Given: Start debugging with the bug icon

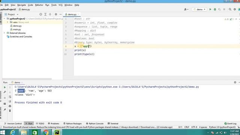Looking at the screenshot, I should pyautogui.click(x=215, y=9).
